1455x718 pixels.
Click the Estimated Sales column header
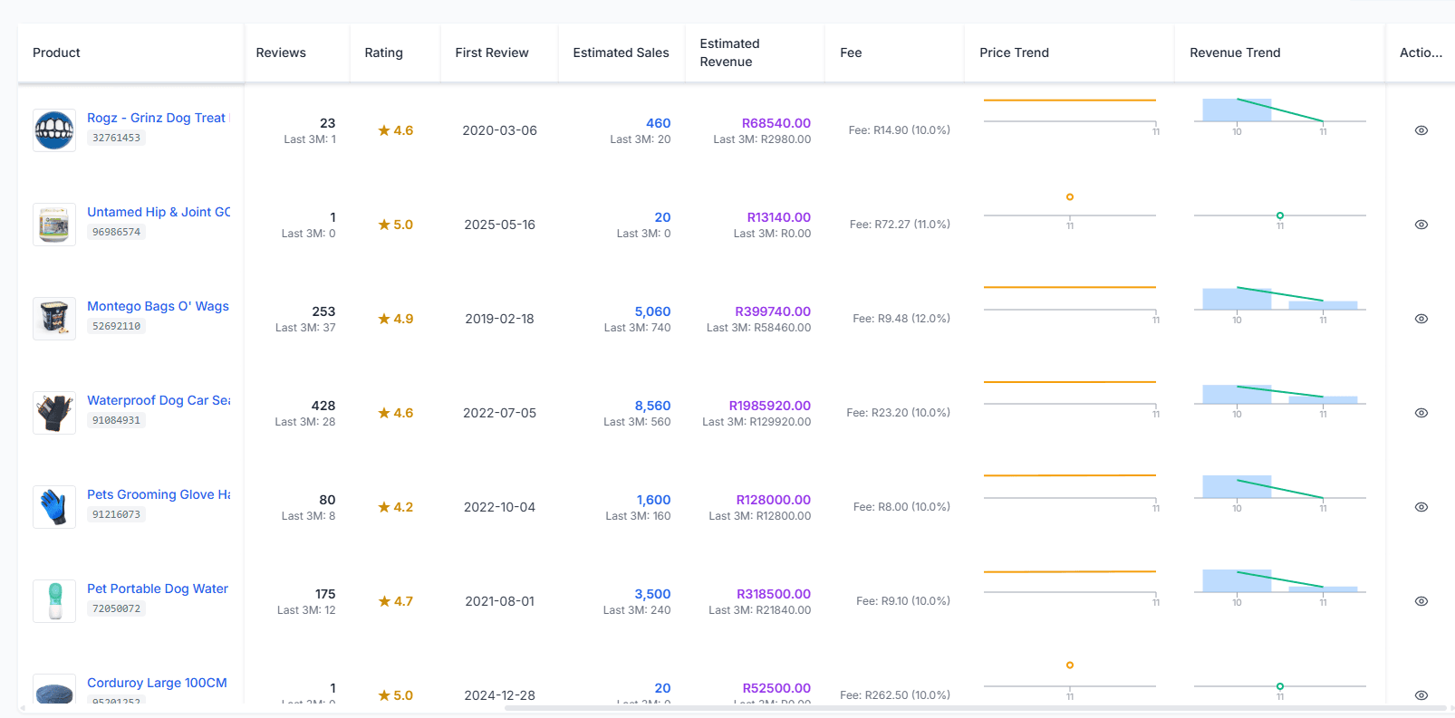[x=621, y=53]
